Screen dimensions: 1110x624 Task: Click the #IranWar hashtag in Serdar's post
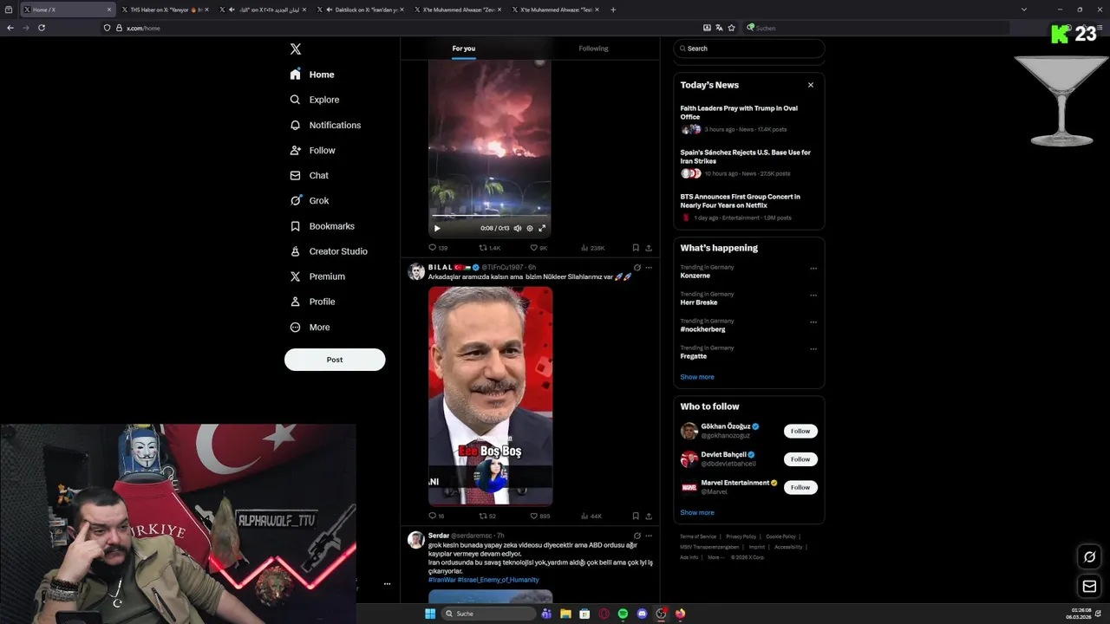click(441, 580)
